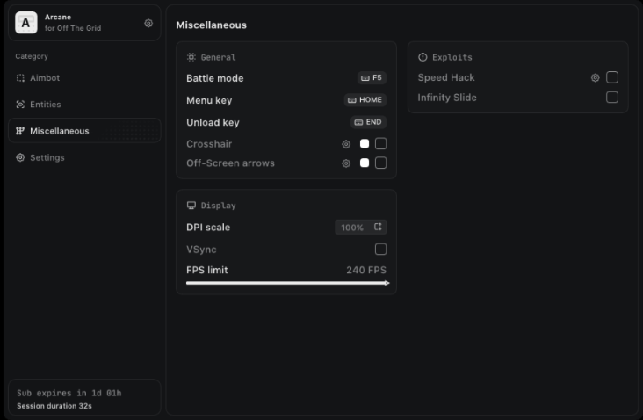Pick the Crosshair white color swatch
Viewport: 643px width, 420px height.
click(365, 143)
